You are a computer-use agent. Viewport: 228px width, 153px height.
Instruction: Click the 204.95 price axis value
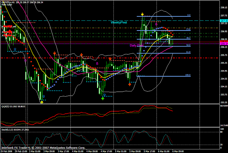click(224, 71)
